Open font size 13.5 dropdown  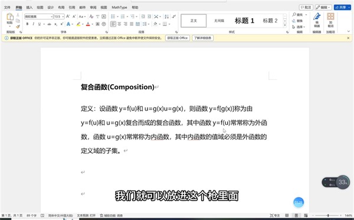[63, 16]
